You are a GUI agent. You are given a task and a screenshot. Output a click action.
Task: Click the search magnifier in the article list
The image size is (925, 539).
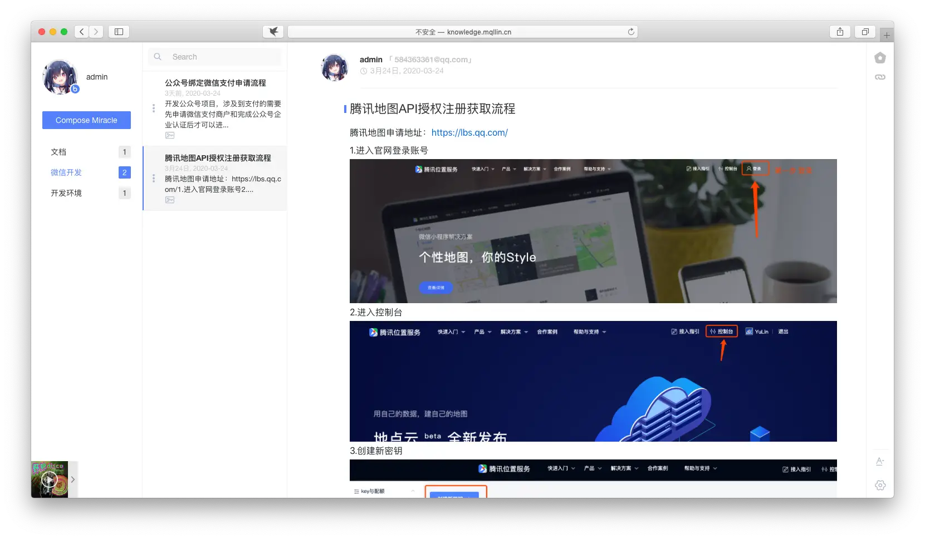tap(158, 57)
